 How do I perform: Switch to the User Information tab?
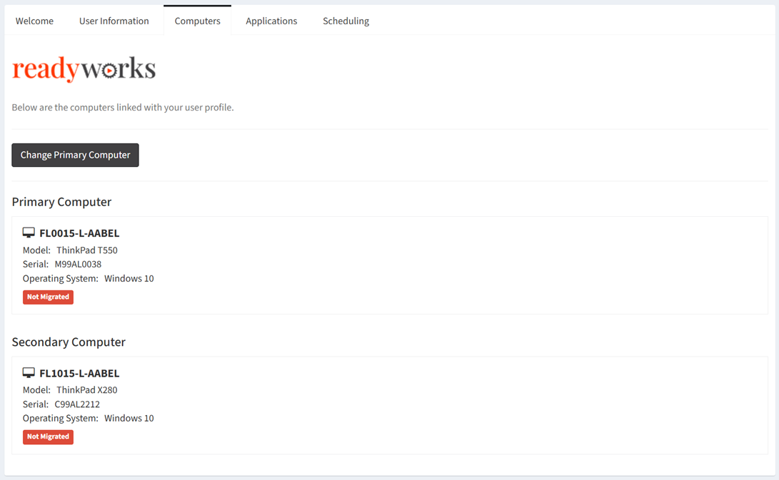(114, 21)
